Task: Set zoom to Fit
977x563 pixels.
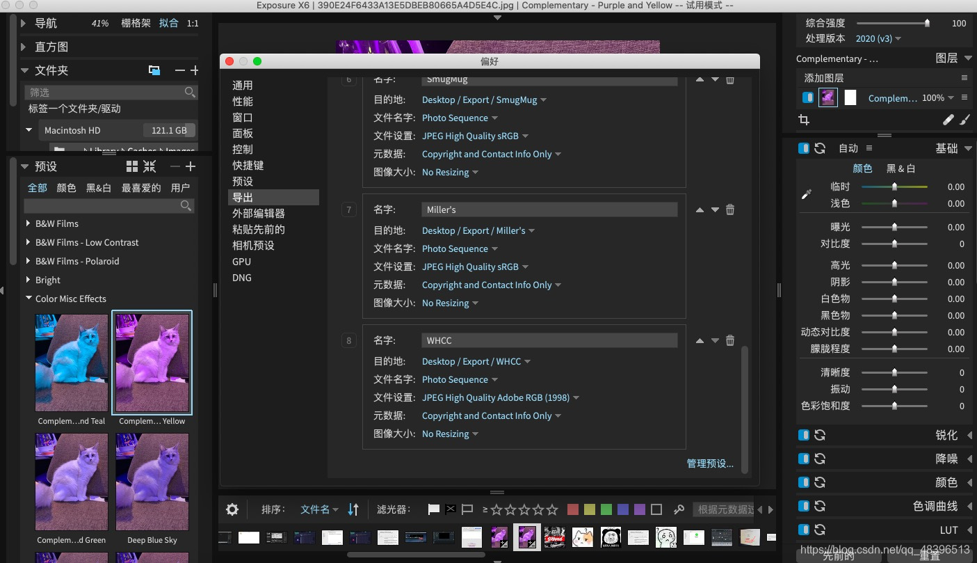Action: coord(168,23)
